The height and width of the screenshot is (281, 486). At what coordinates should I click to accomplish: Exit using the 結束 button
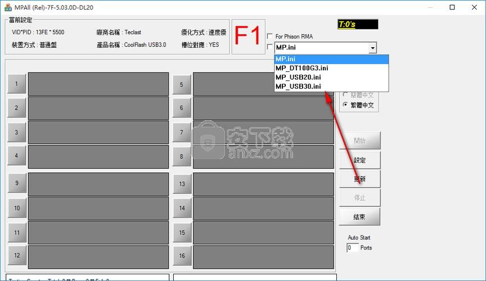(x=359, y=217)
